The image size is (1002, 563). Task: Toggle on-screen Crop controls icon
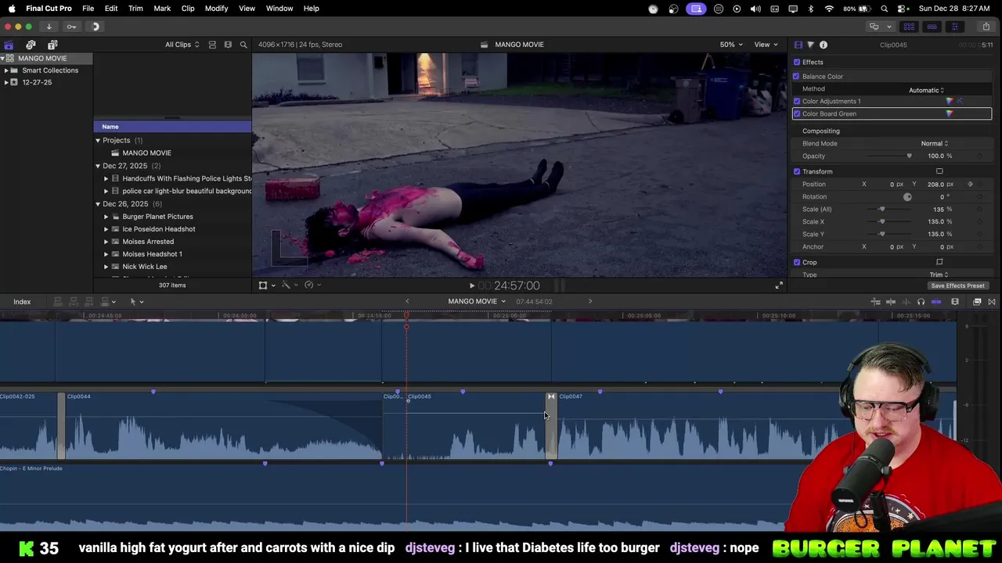coord(939,262)
